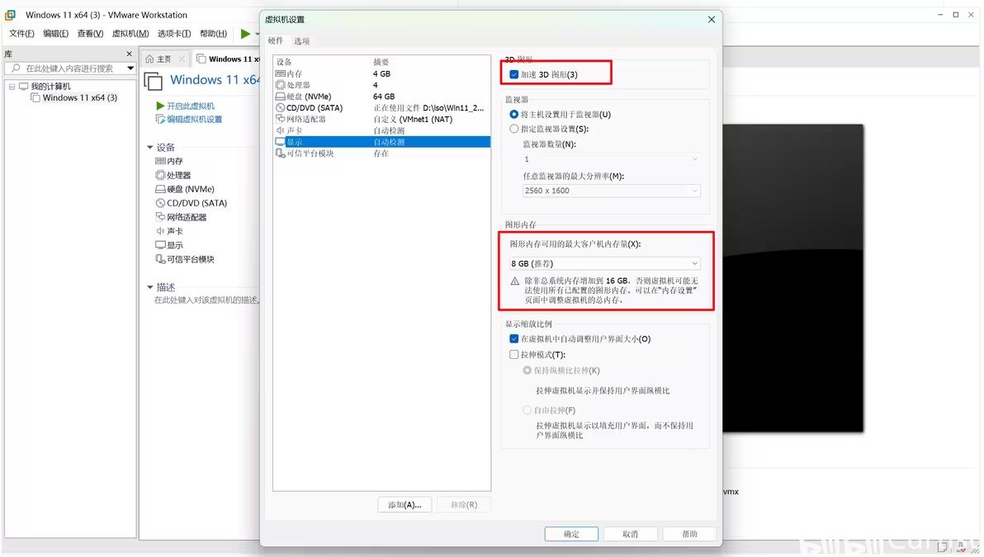The image size is (984, 557).
Task: Click 可信平台模块 icon in main window devices
Action: pyautogui.click(x=160, y=259)
